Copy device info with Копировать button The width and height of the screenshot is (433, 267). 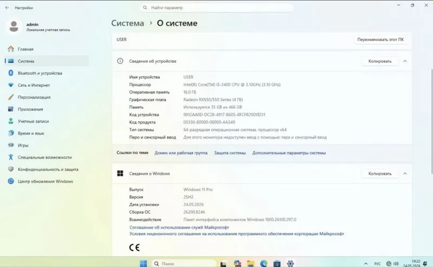click(x=380, y=61)
